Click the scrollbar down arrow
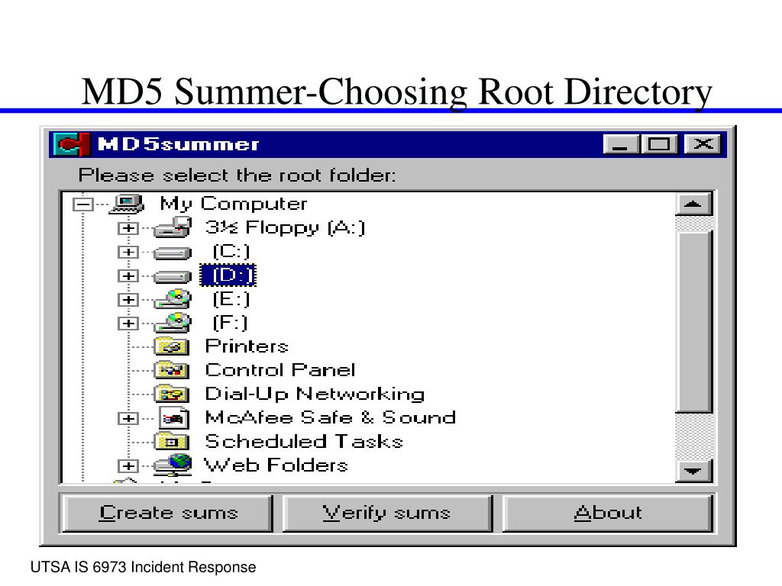The height and width of the screenshot is (586, 782). click(x=693, y=470)
